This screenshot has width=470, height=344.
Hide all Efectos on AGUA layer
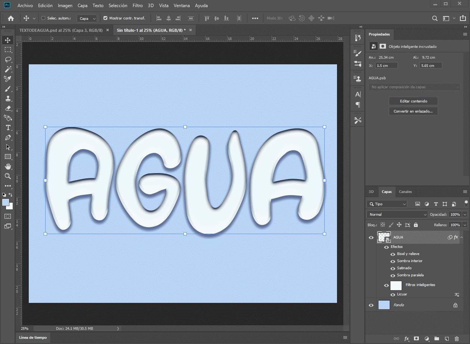[x=386, y=247]
